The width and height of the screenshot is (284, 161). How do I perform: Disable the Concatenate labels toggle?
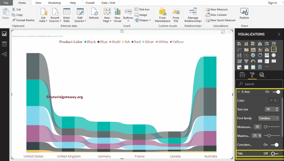click(x=275, y=145)
